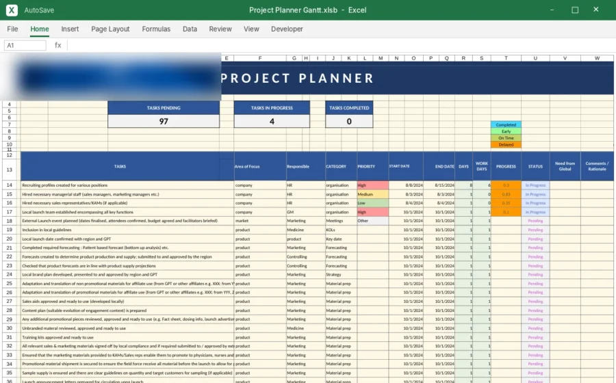Viewport: 616px width, 383px height.
Task: Click the Completed legend color cell
Action: (506, 124)
